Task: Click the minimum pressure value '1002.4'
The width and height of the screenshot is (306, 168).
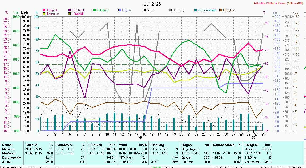Action: click(x=111, y=149)
